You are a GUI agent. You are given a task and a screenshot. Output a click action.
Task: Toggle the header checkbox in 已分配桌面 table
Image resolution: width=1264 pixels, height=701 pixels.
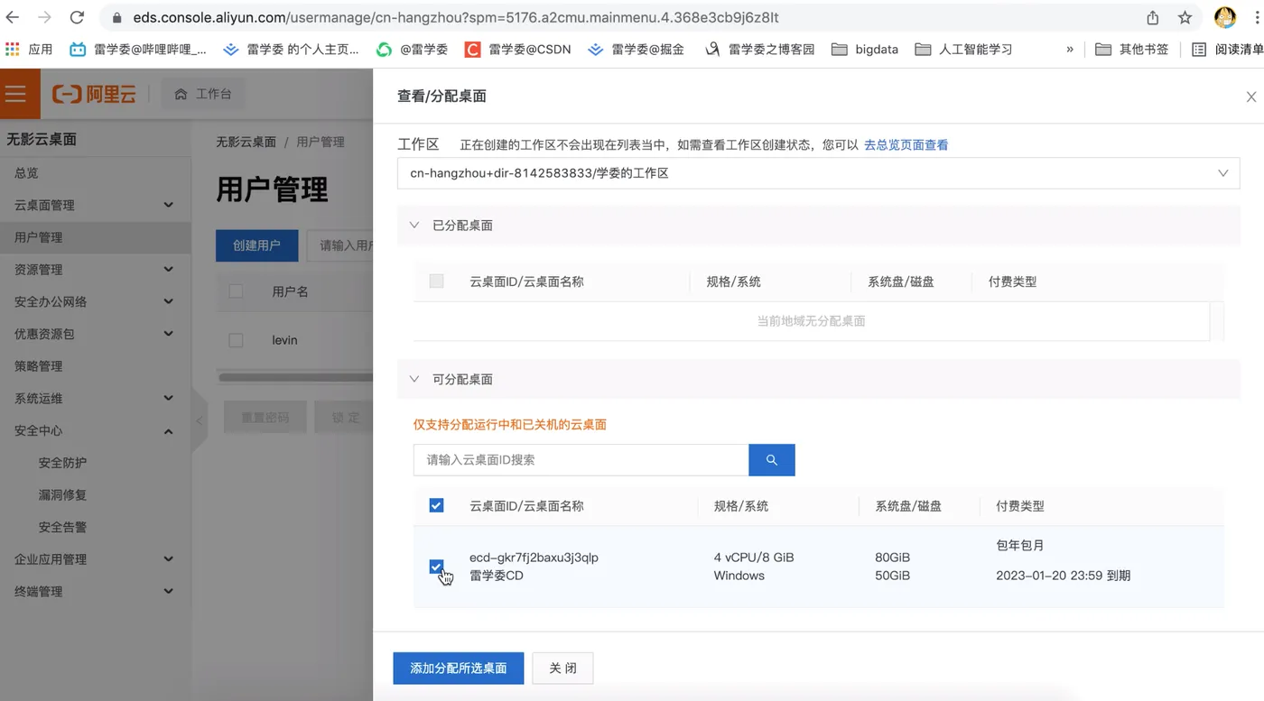(x=436, y=281)
